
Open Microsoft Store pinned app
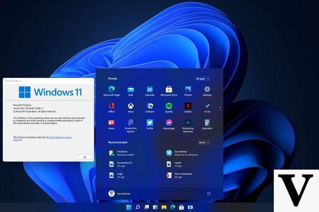(x=169, y=91)
